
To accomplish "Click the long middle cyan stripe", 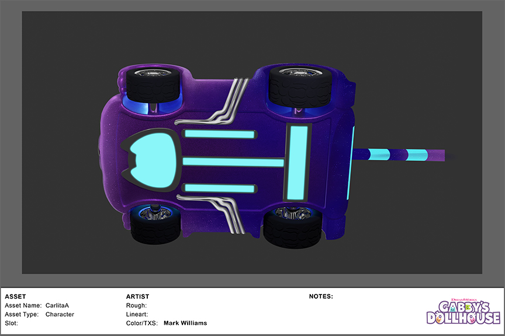I will pos(233,162).
